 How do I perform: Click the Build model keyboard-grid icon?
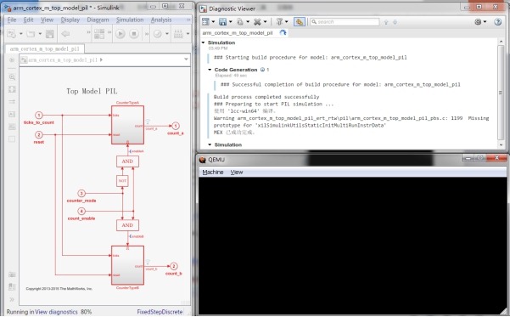(x=178, y=33)
